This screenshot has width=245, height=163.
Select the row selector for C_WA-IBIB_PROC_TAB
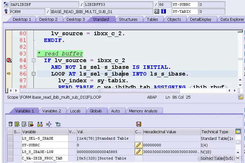point(10,158)
